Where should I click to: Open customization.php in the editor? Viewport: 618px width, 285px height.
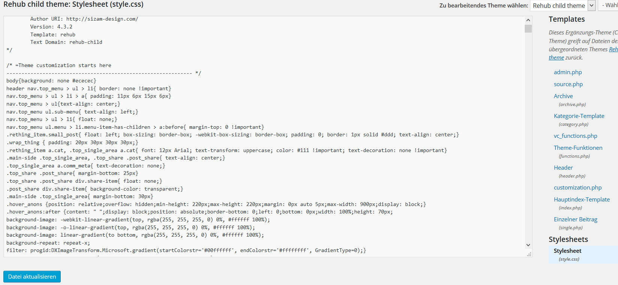click(x=578, y=188)
